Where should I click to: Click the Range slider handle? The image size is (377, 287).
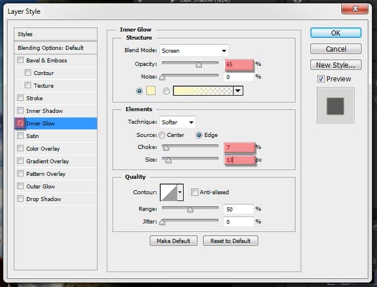tap(190, 210)
